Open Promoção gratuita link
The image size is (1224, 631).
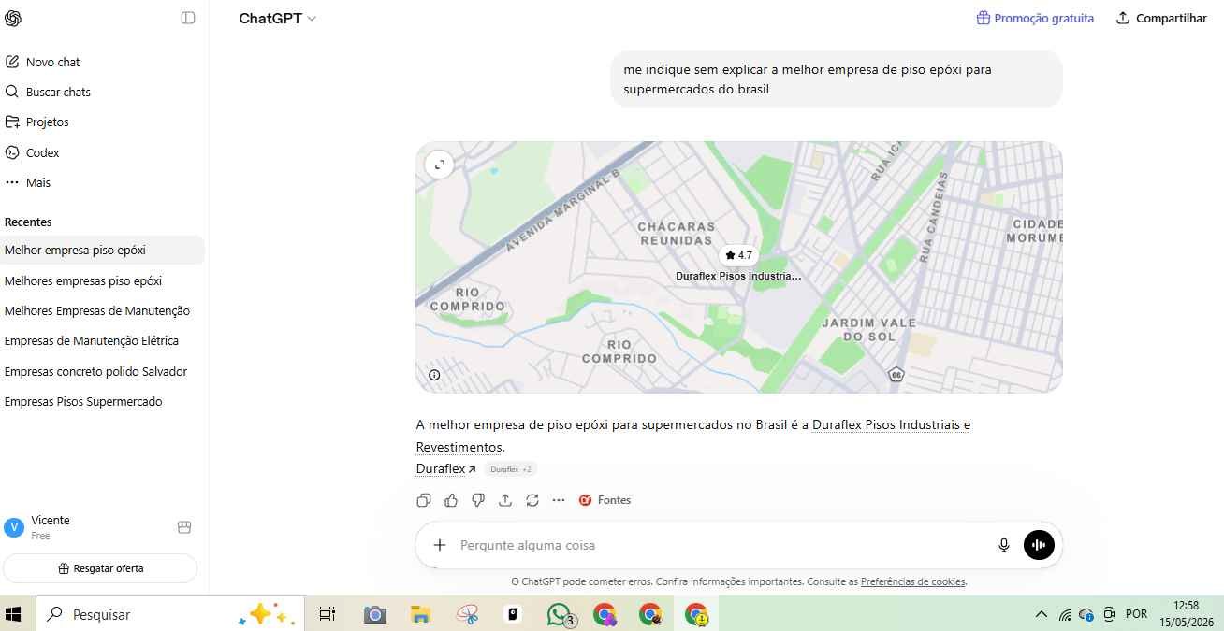click(x=1035, y=18)
